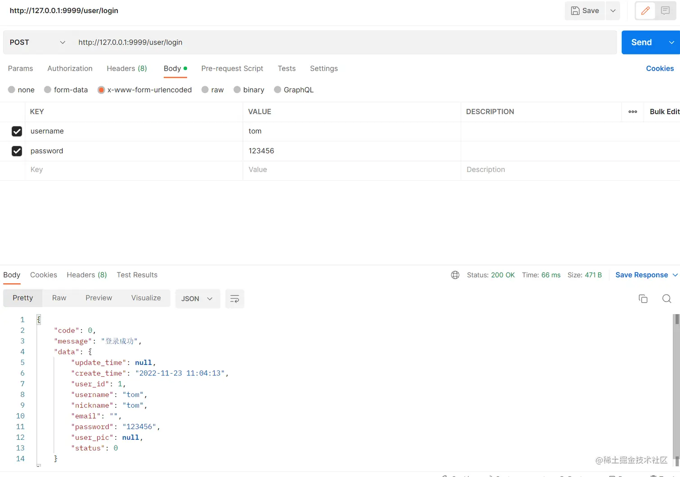The width and height of the screenshot is (680, 477).
Task: Click the password key cell
Action: 134,151
